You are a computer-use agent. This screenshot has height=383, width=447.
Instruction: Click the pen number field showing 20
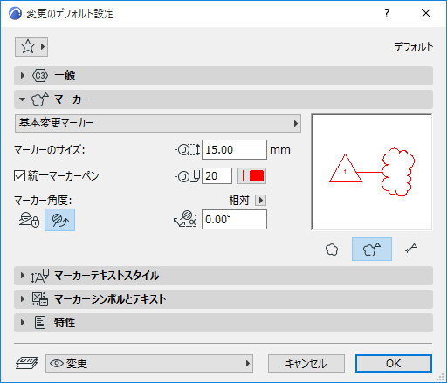217,176
